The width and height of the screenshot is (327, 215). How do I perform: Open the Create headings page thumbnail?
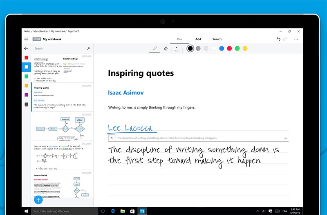click(62, 68)
